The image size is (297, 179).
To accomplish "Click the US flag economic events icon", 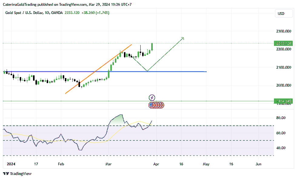I will pyautogui.click(x=151, y=105).
